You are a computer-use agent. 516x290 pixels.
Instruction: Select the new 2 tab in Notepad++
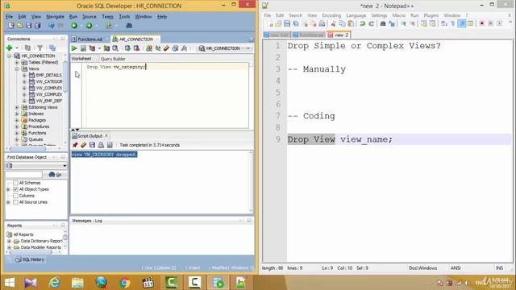pos(339,35)
